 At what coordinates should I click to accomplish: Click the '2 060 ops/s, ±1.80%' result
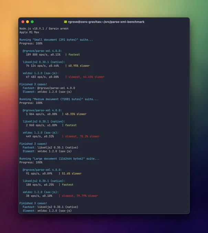(42, 125)
